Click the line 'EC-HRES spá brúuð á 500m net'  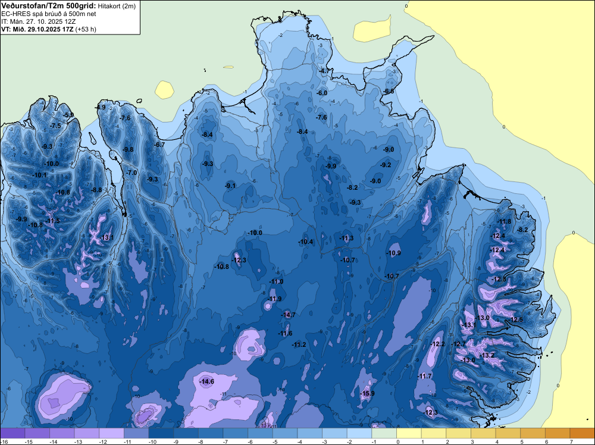[49, 14]
